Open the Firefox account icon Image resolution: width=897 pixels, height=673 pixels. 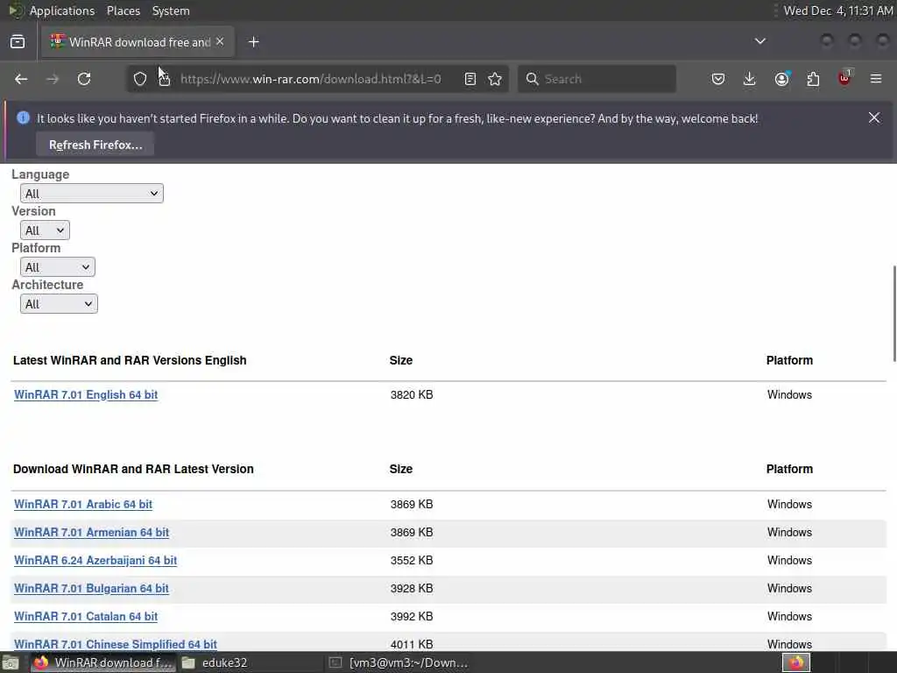[x=781, y=79]
